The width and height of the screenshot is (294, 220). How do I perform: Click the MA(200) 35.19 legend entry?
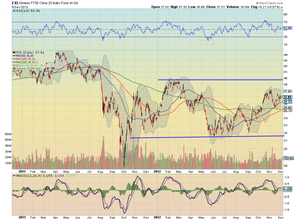(x=24, y=62)
